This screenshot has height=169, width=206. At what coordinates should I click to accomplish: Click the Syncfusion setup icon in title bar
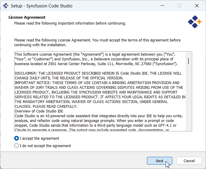(x=6, y=6)
